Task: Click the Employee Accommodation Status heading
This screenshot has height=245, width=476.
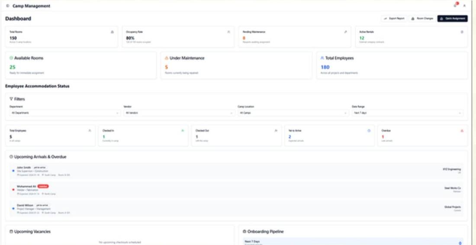Action: click(37, 86)
